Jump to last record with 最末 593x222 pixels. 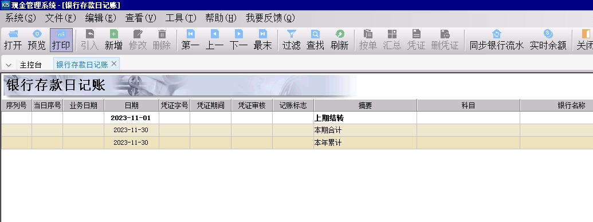[263, 39]
